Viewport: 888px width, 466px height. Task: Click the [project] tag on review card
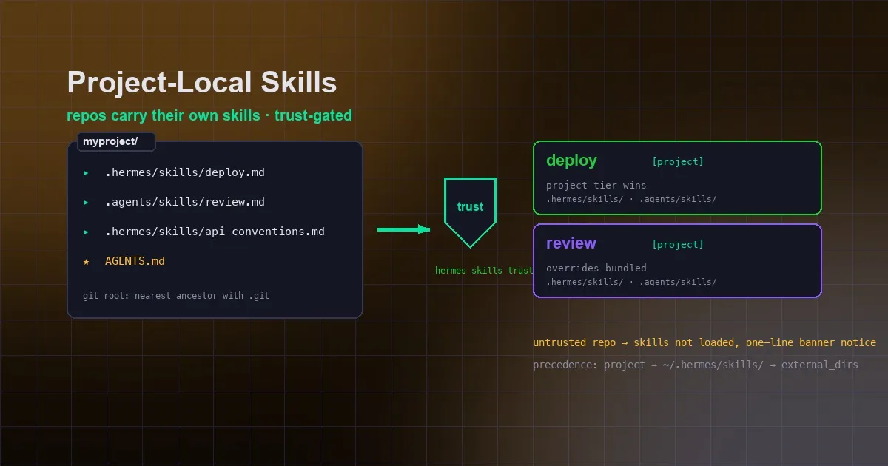click(x=678, y=244)
